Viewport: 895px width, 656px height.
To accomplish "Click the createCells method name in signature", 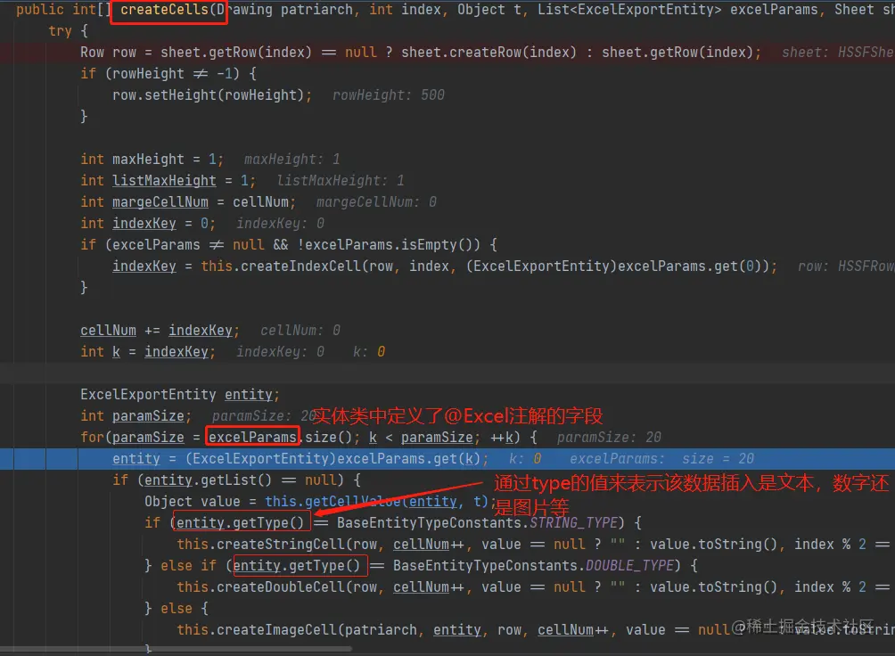I will (x=164, y=10).
